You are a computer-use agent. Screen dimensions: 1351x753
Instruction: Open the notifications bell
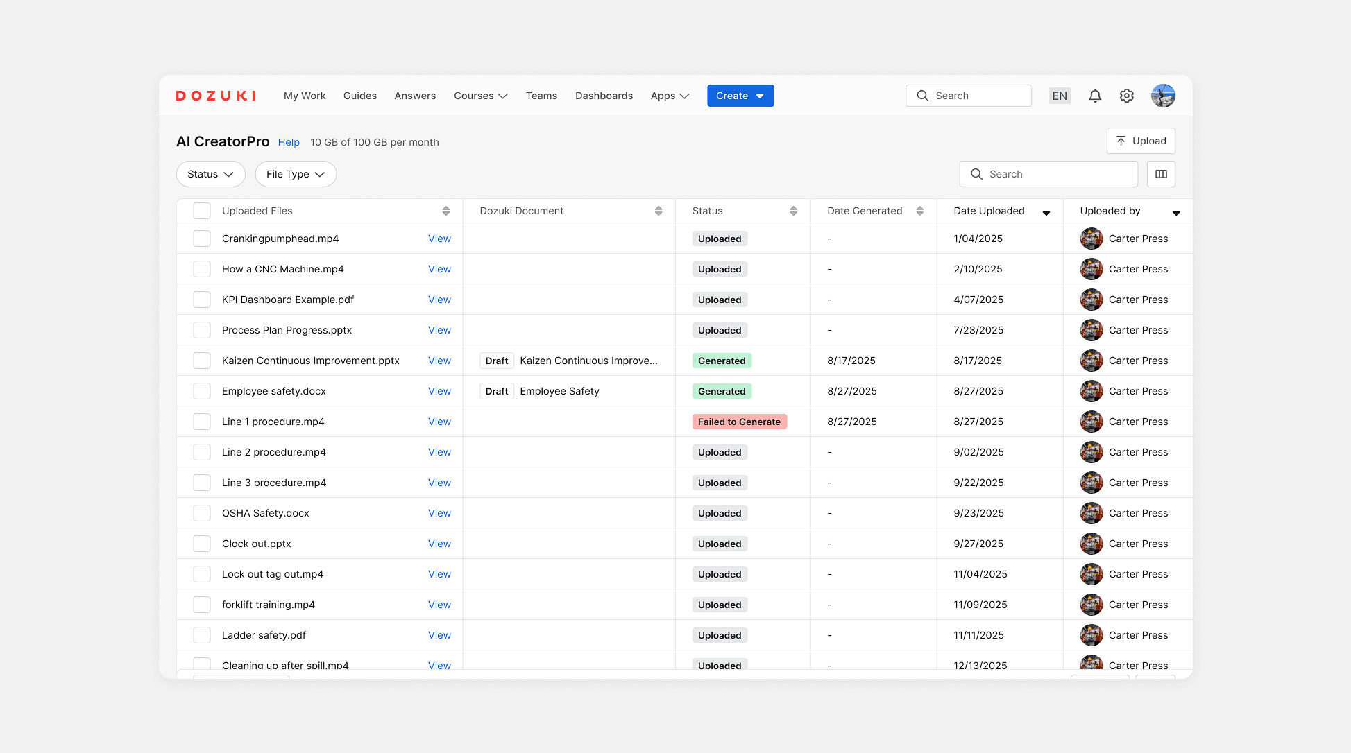click(1095, 96)
